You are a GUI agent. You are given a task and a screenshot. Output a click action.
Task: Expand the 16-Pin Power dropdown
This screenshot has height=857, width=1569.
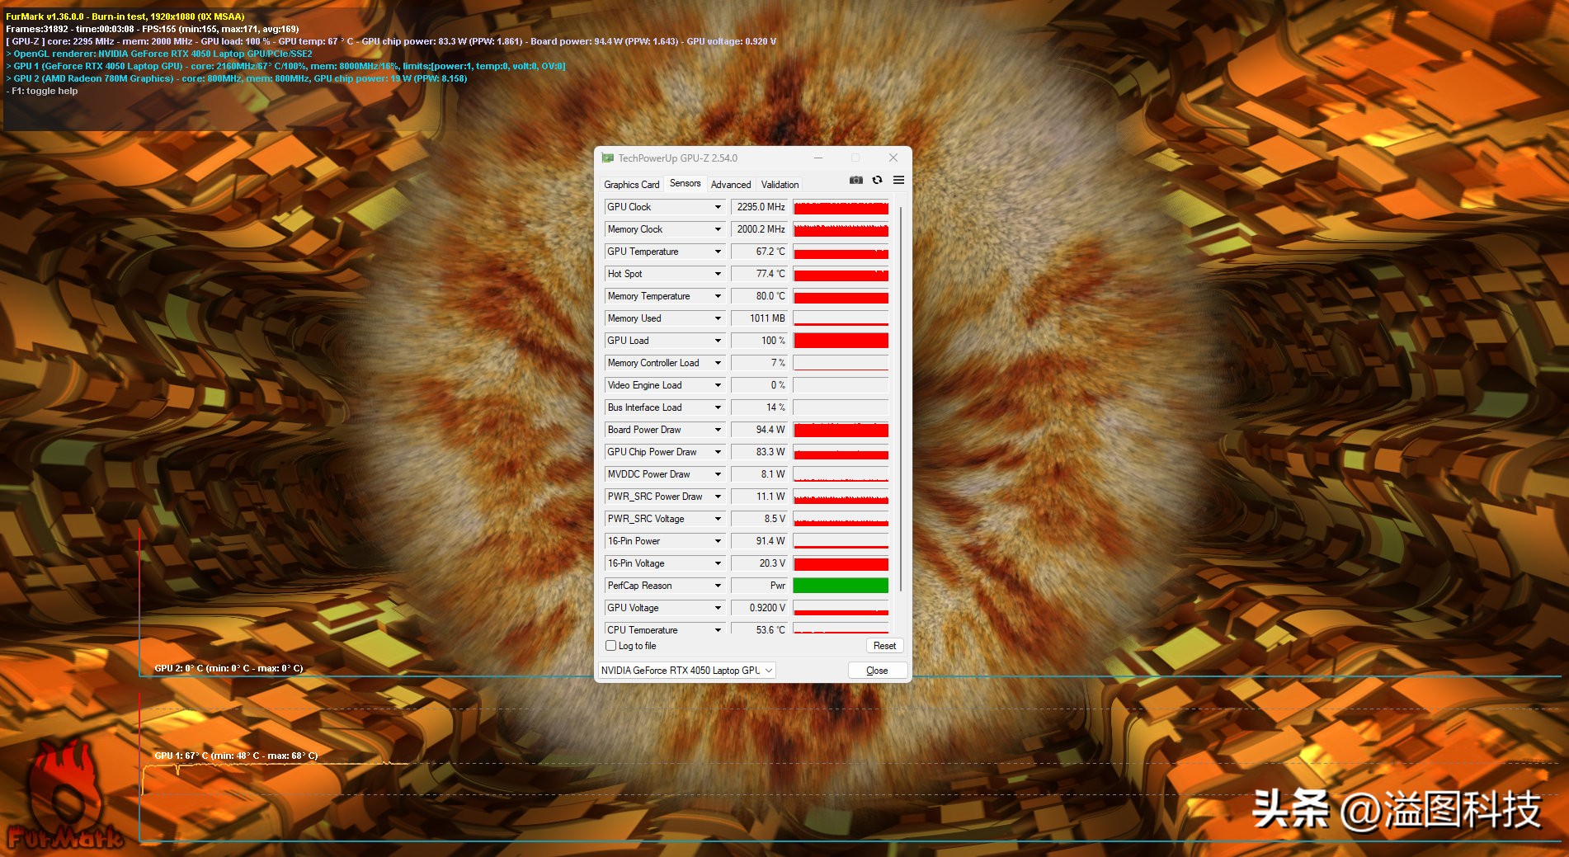coord(718,541)
